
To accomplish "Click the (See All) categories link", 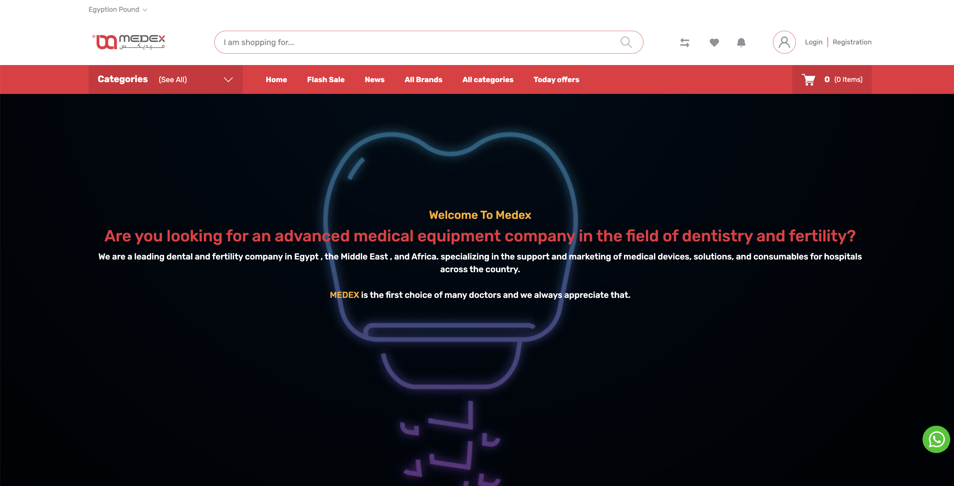I will point(172,80).
